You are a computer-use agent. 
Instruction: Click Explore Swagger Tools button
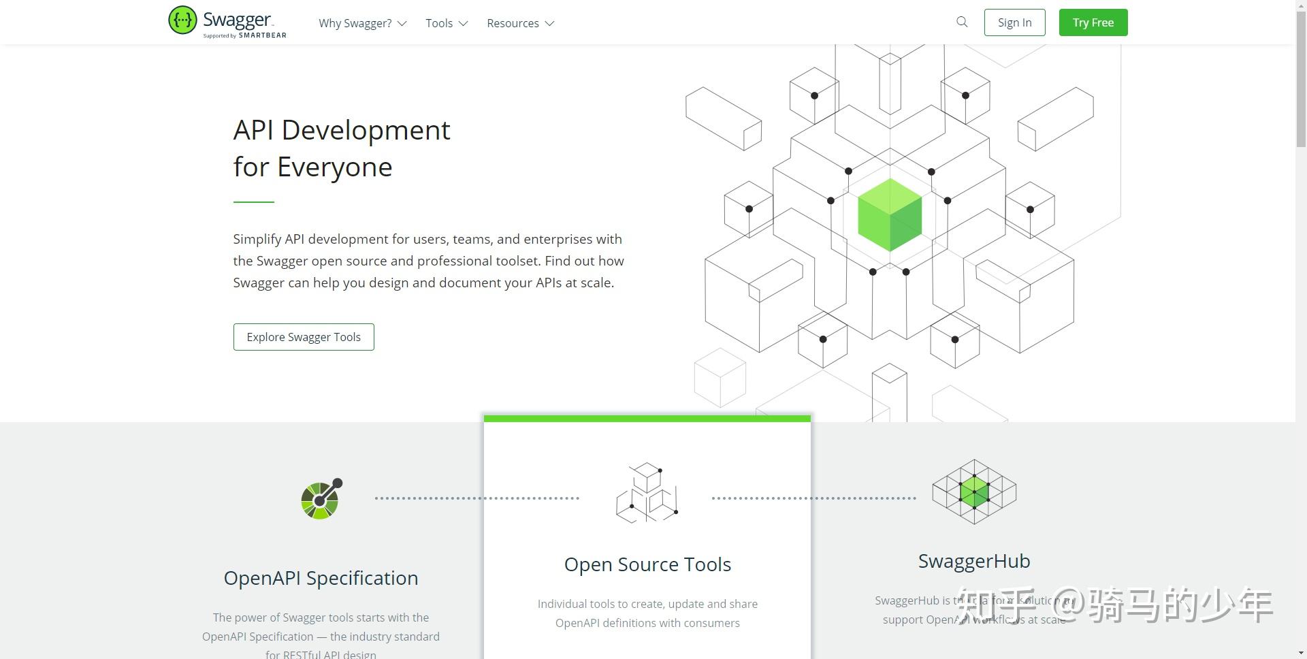tap(304, 337)
